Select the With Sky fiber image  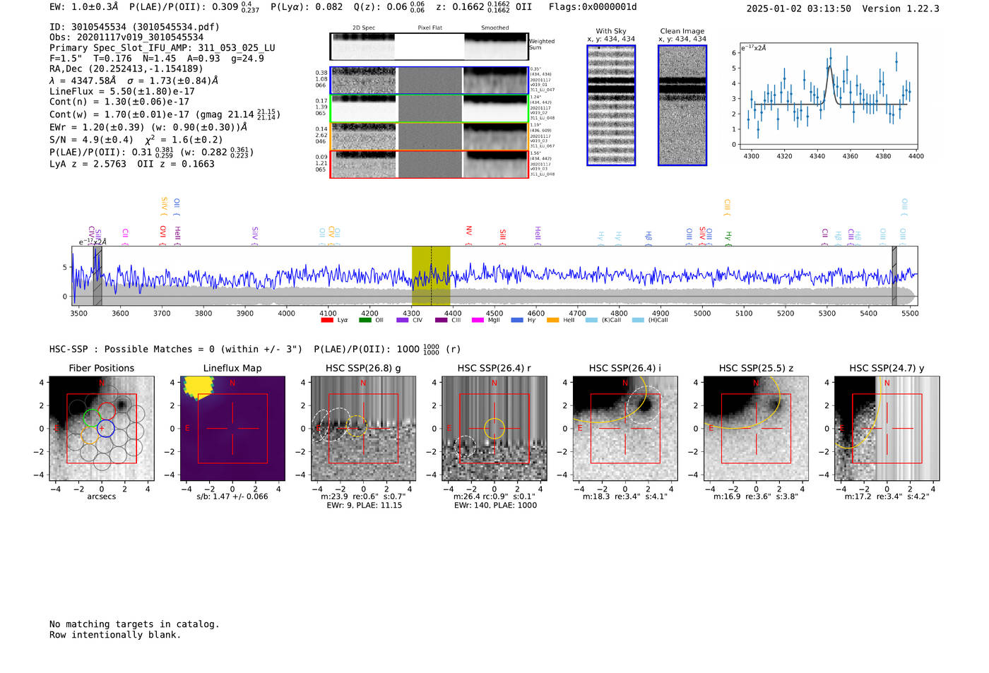click(611, 105)
